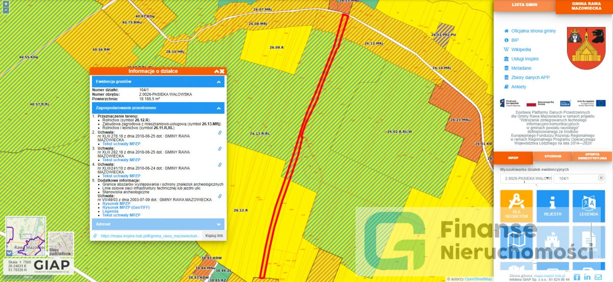This screenshot has width=613, height=282.
Task: Click the chain icon beside the parcel URL
Action: coord(95,236)
